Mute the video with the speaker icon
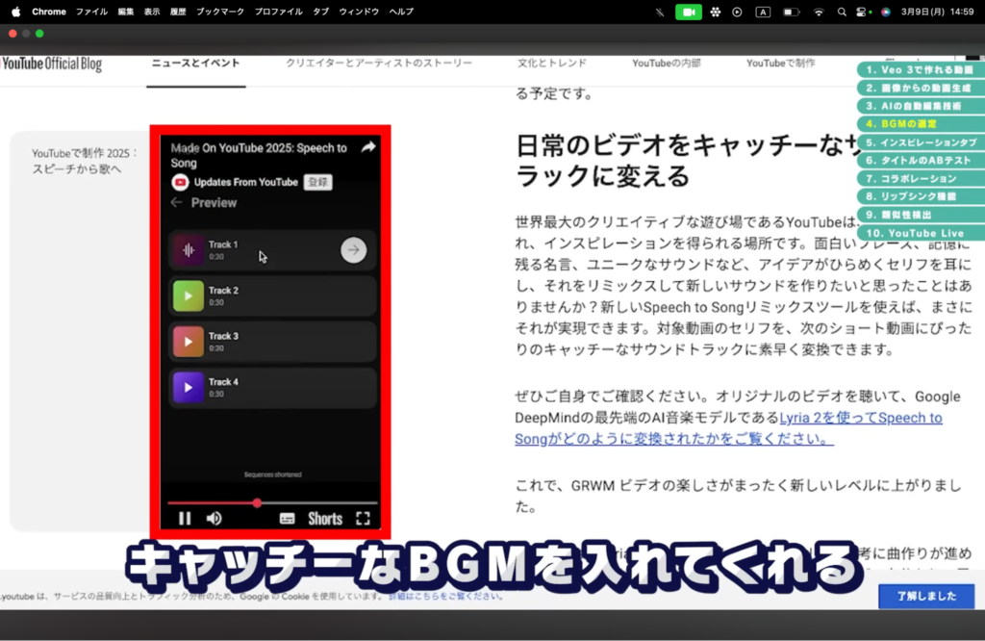The image size is (985, 641). tap(214, 519)
